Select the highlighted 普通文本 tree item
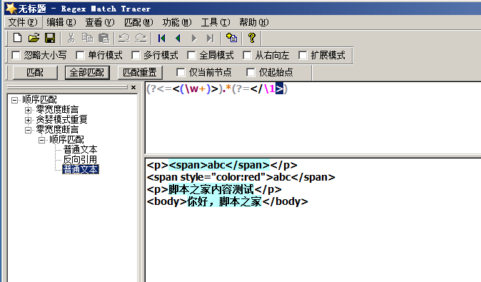481x282 pixels. (x=81, y=169)
